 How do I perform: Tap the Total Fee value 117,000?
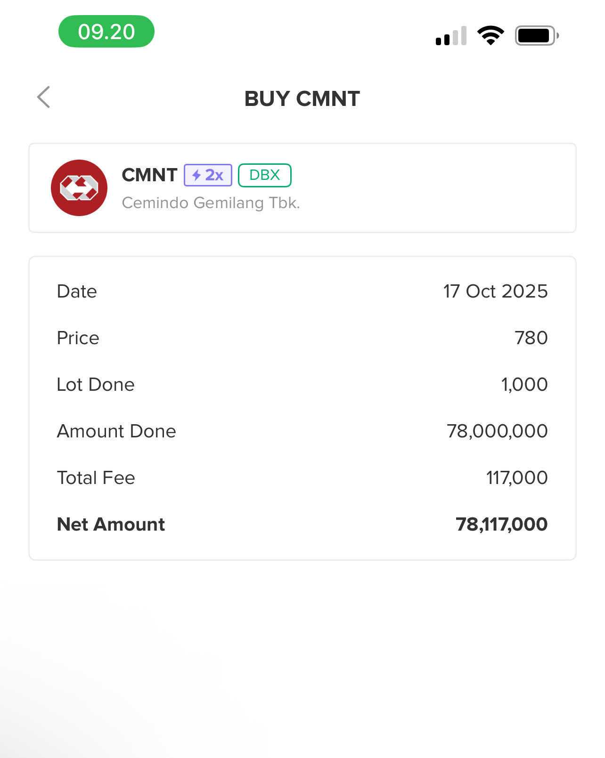pos(516,478)
